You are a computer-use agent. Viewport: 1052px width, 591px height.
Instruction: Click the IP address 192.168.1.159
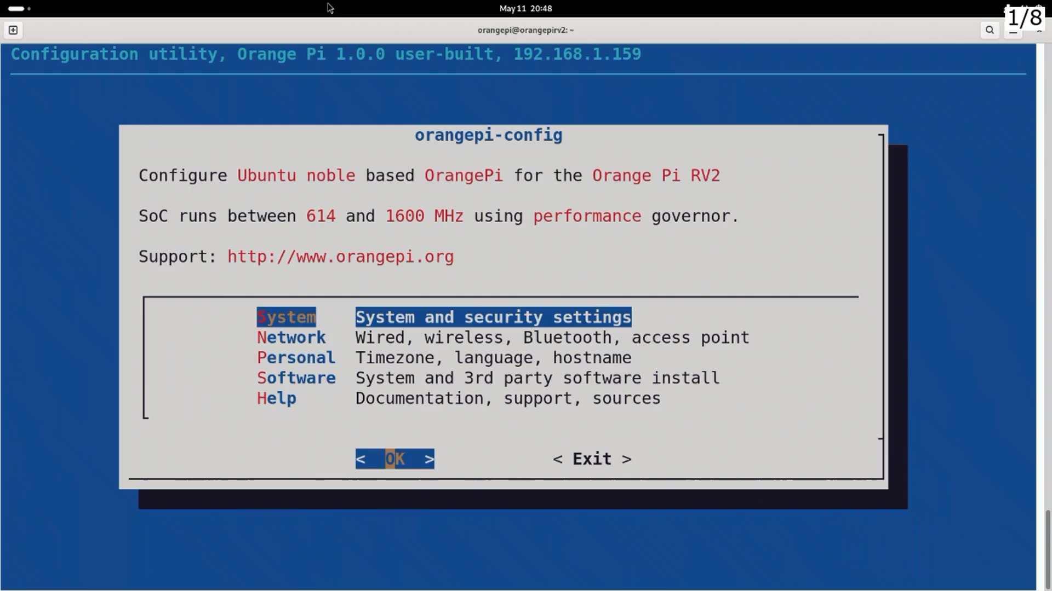click(577, 54)
